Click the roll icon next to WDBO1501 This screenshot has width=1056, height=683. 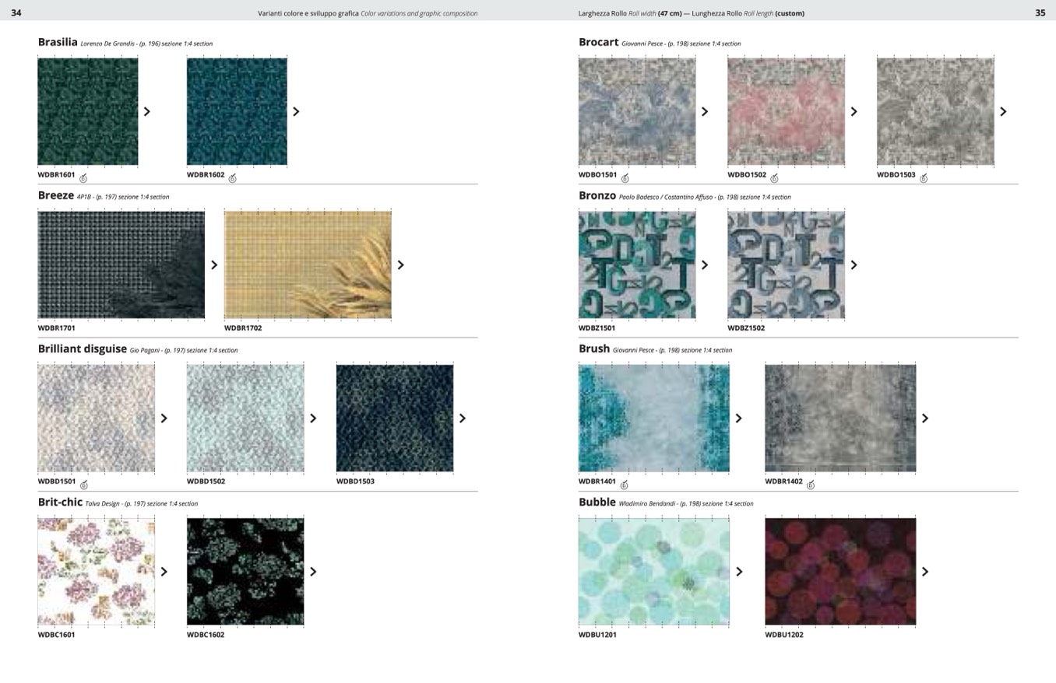625,178
